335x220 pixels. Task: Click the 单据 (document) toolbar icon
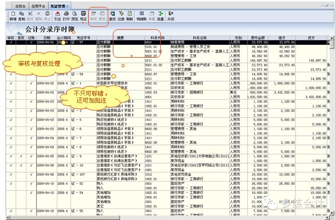152,16
